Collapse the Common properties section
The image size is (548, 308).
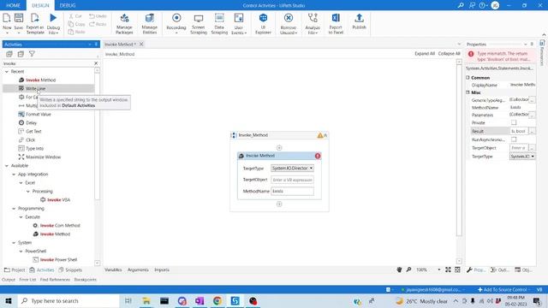[x=468, y=78]
